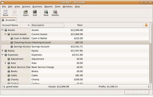Click the Delete account toolbar icon
Screen dimensions: 153x97
point(55,13)
